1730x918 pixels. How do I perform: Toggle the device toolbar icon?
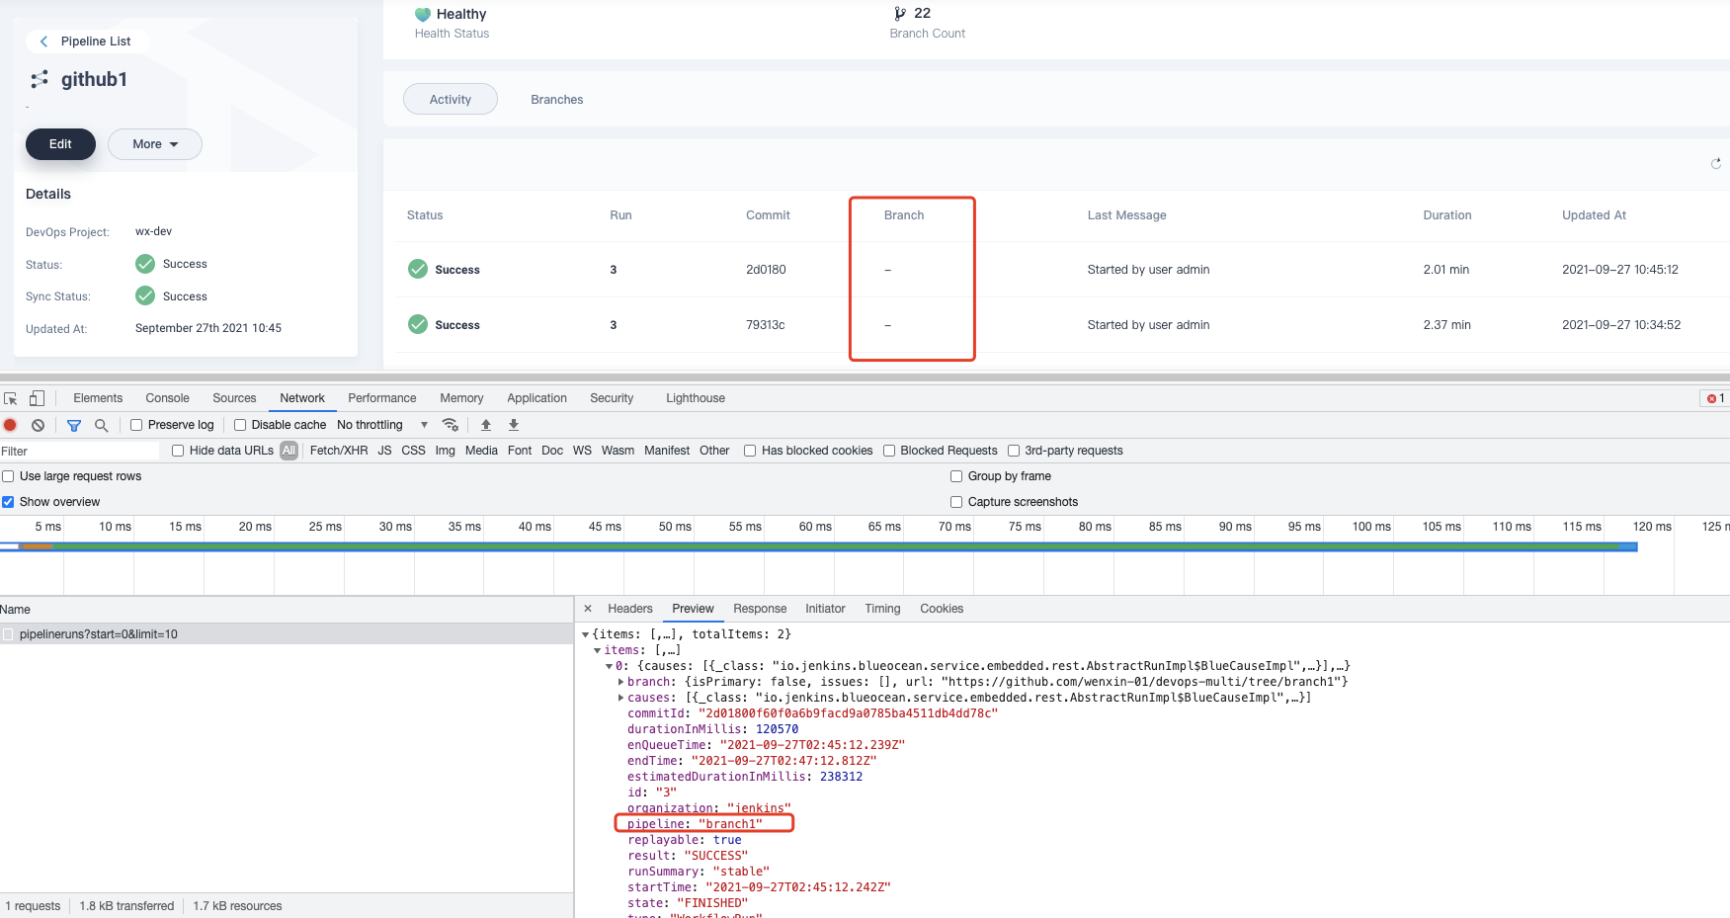click(x=37, y=397)
